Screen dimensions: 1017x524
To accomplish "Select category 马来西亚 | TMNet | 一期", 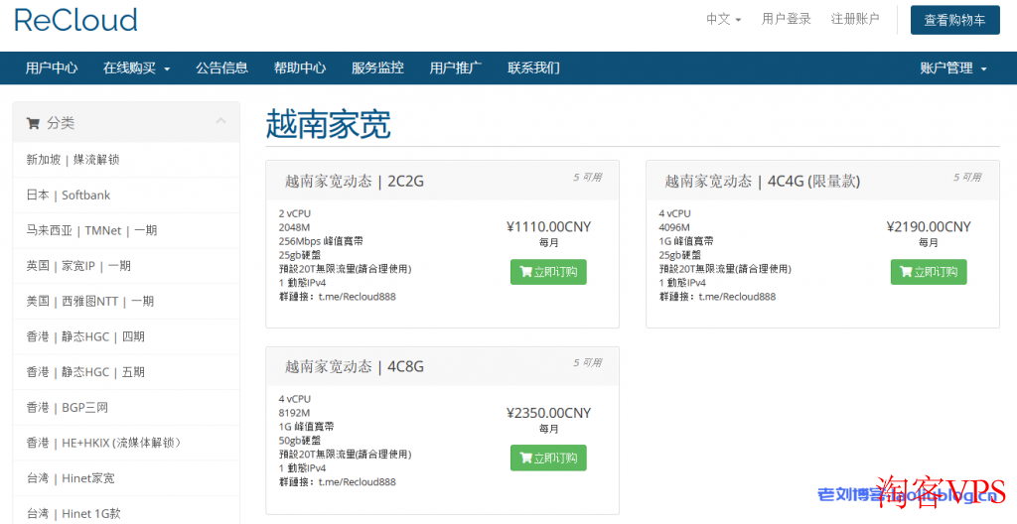I will click(x=126, y=230).
